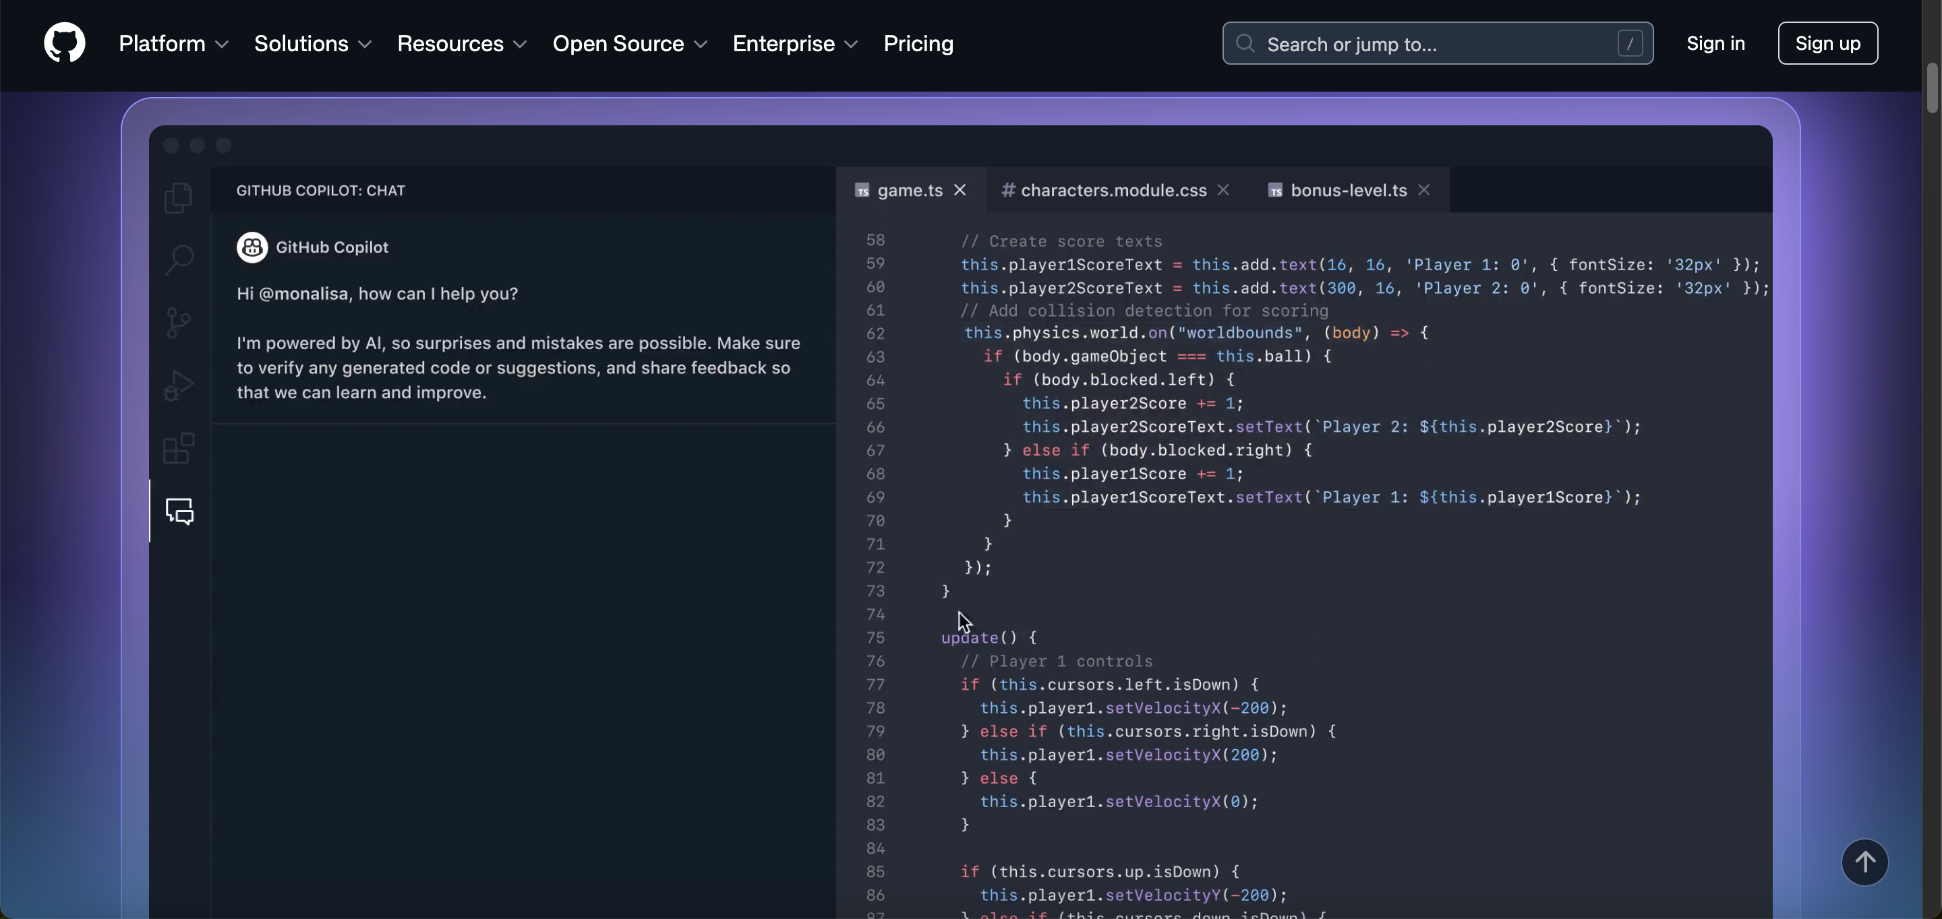Click the AI disclaimer paragraph in chat
1942x919 pixels.
pyautogui.click(x=519, y=368)
